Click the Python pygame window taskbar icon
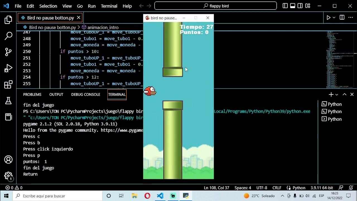 click(x=186, y=196)
